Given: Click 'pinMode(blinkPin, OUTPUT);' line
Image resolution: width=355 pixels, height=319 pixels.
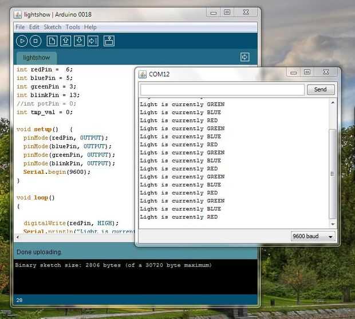Looking at the screenshot, I should 69,164.
